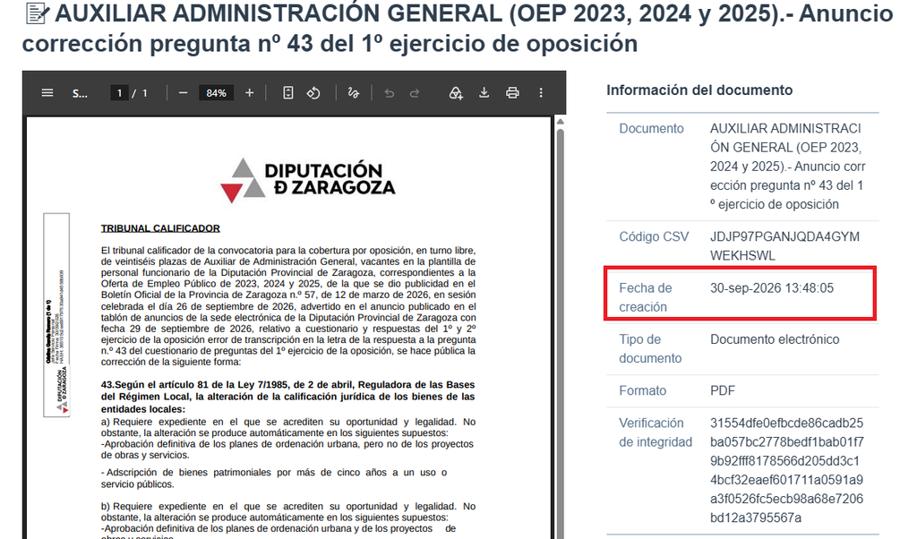Print the PDF document
This screenshot has height=539, width=917.
click(512, 93)
